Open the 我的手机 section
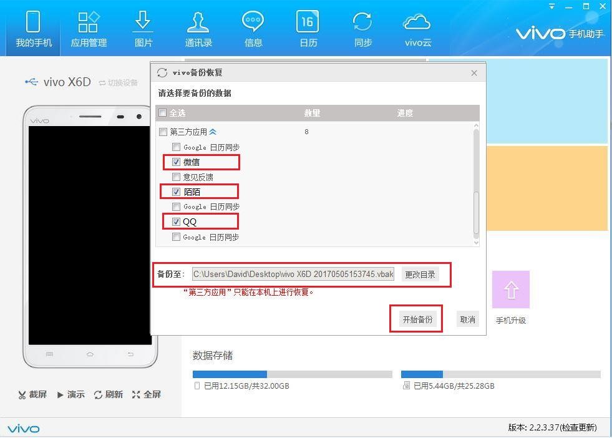The image size is (612, 438). (x=33, y=29)
